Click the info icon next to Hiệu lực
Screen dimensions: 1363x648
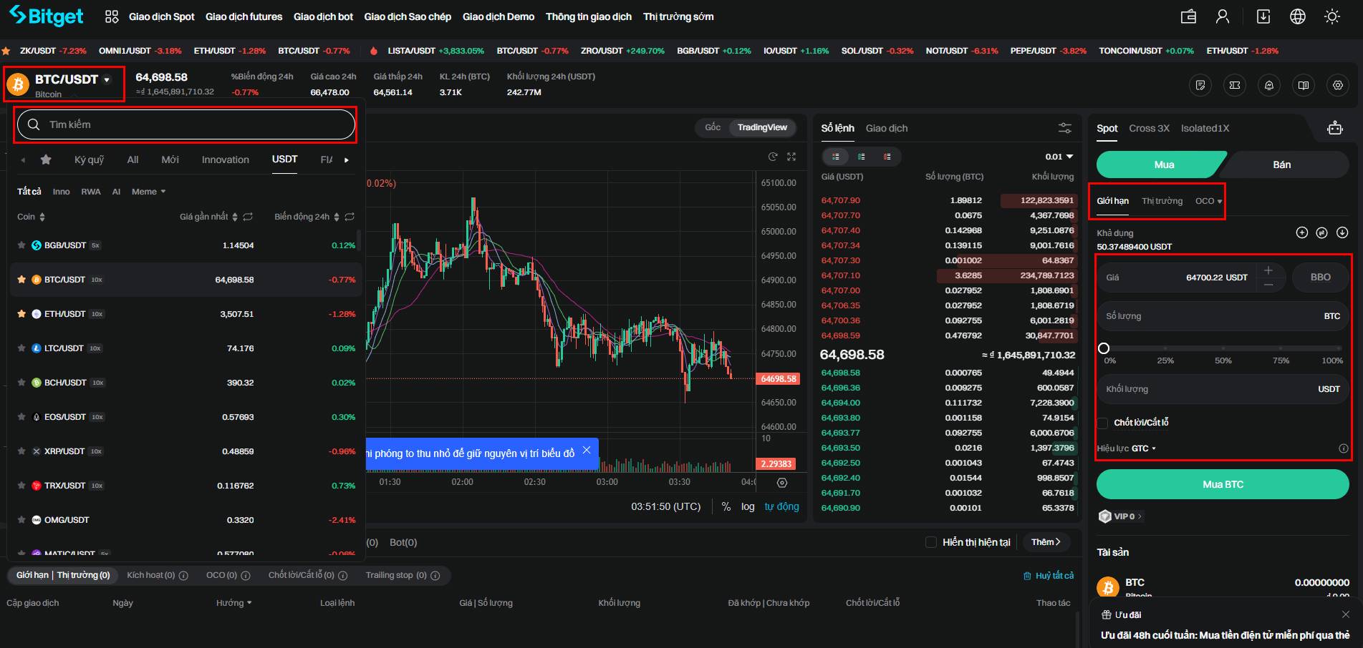1344,448
